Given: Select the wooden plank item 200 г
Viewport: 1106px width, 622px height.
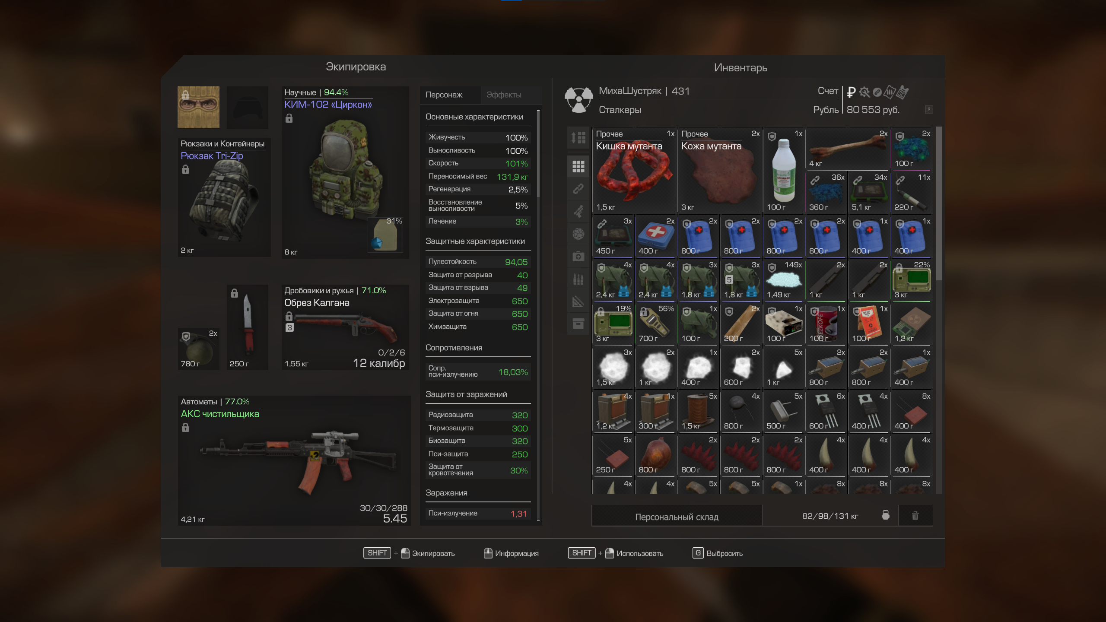Looking at the screenshot, I should tap(741, 324).
